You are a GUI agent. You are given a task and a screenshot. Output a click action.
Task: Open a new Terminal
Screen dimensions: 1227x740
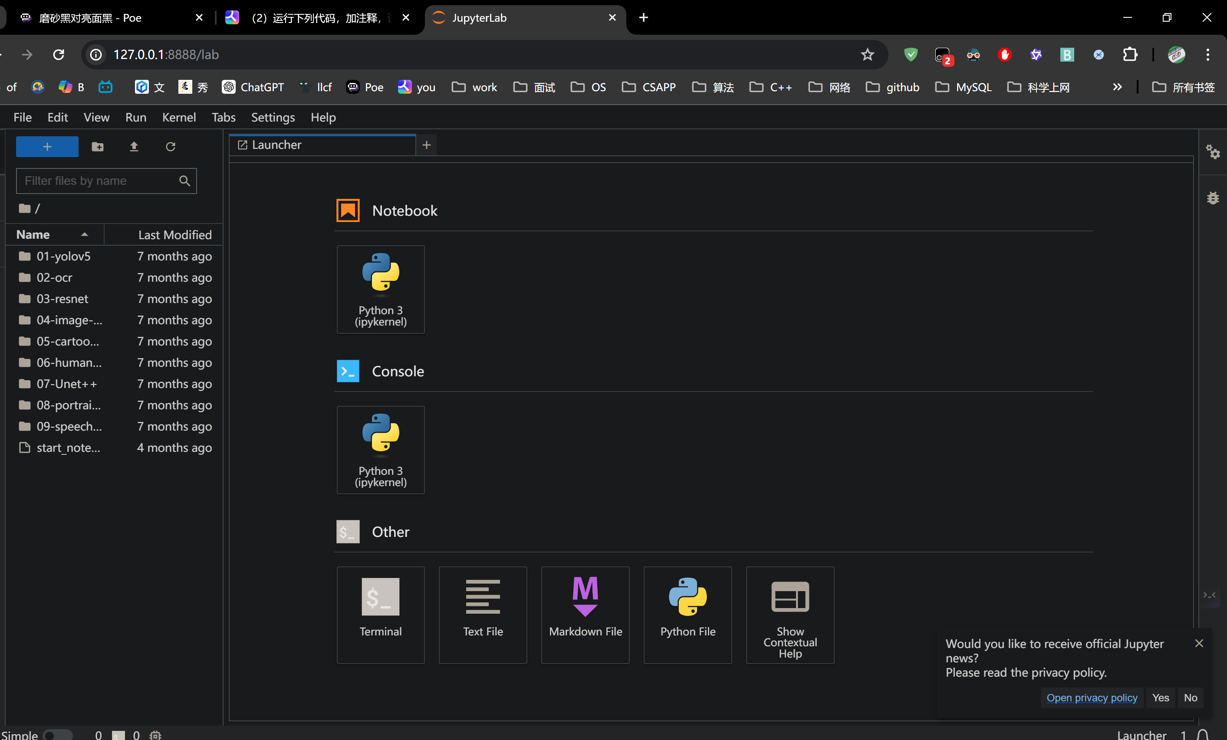pos(381,615)
